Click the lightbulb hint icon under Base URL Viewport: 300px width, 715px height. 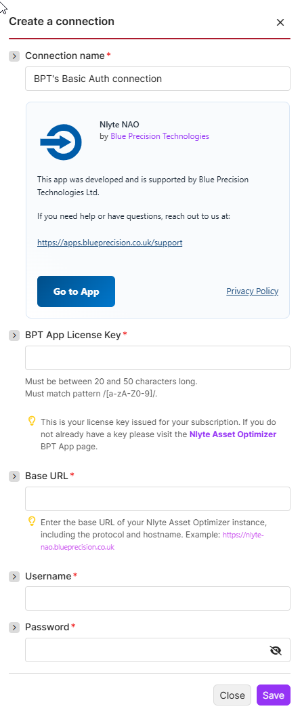click(32, 520)
